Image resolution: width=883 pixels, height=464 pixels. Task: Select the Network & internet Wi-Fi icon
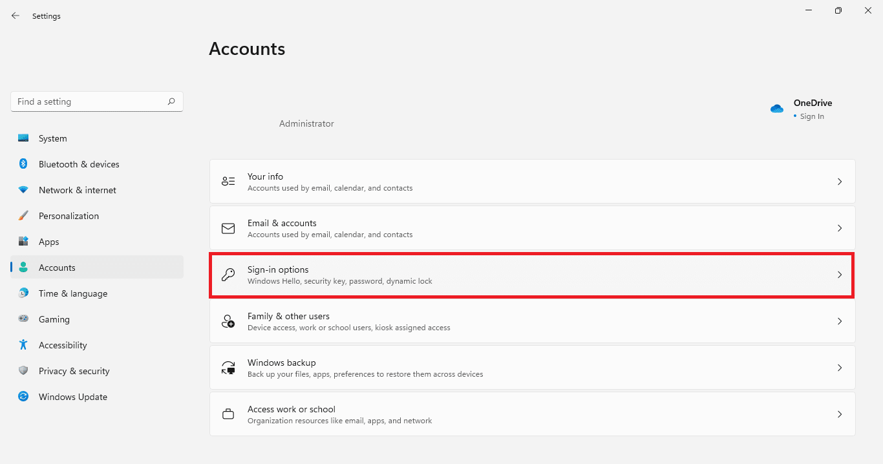23,190
